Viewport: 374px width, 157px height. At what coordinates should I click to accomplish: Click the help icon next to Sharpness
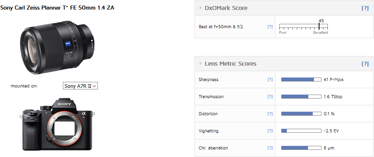coord(270,79)
